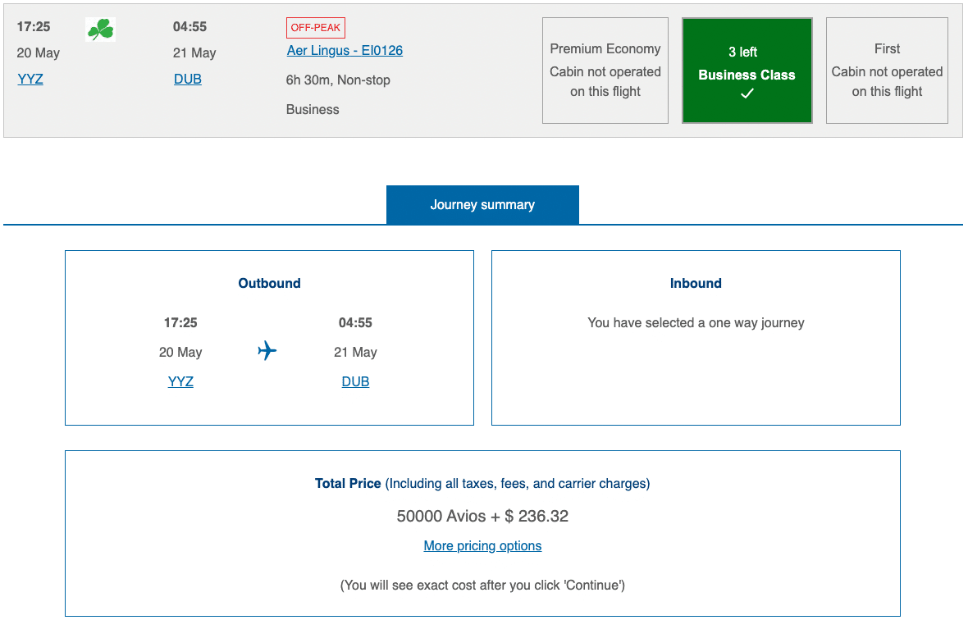Viewport: 968px width, 620px height.
Task: Select the Business Class cabin option
Action: [x=747, y=71]
